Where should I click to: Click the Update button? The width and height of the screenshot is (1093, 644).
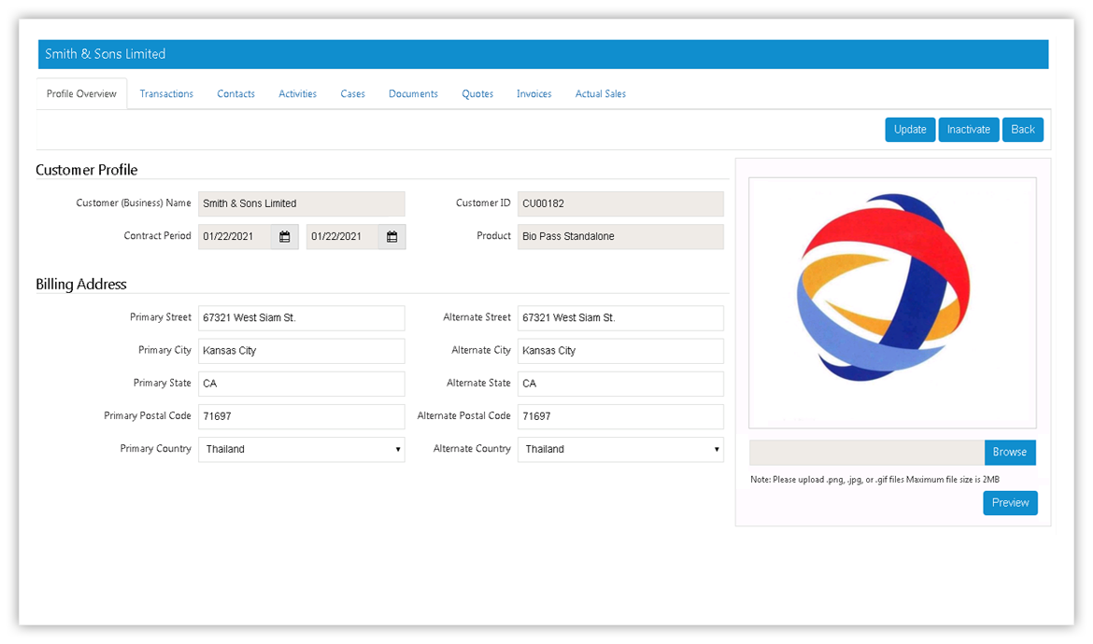909,130
